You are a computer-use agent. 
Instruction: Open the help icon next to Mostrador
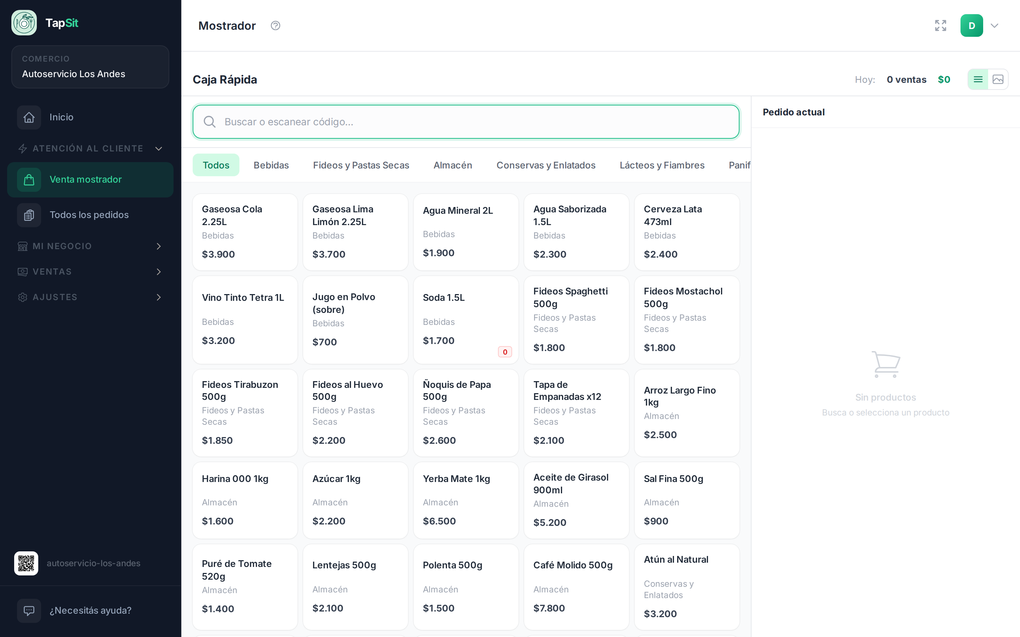[275, 26]
